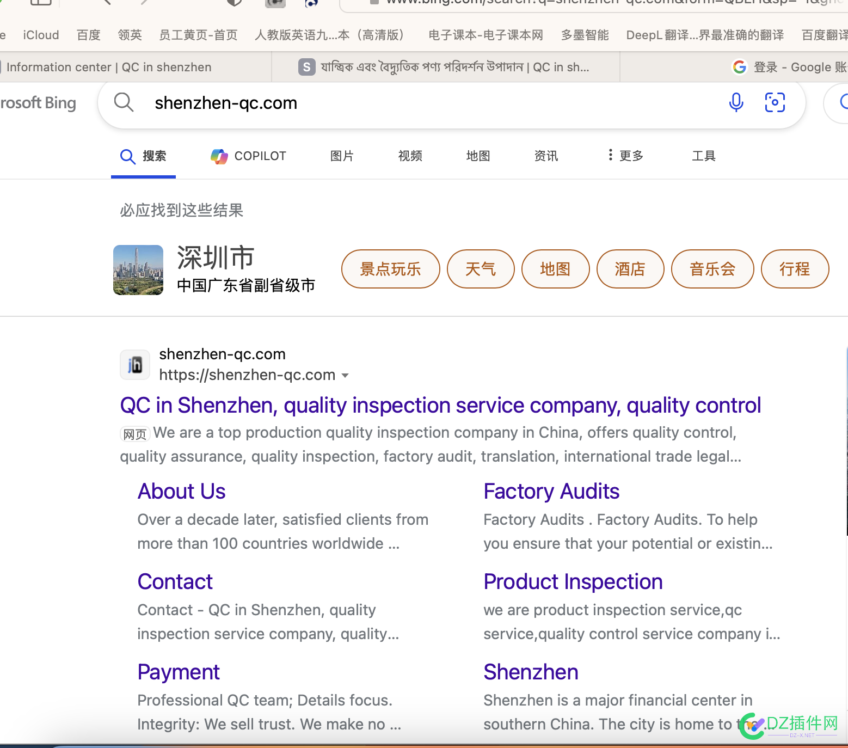
Task: Open the About Us sublink
Action: coord(181,492)
